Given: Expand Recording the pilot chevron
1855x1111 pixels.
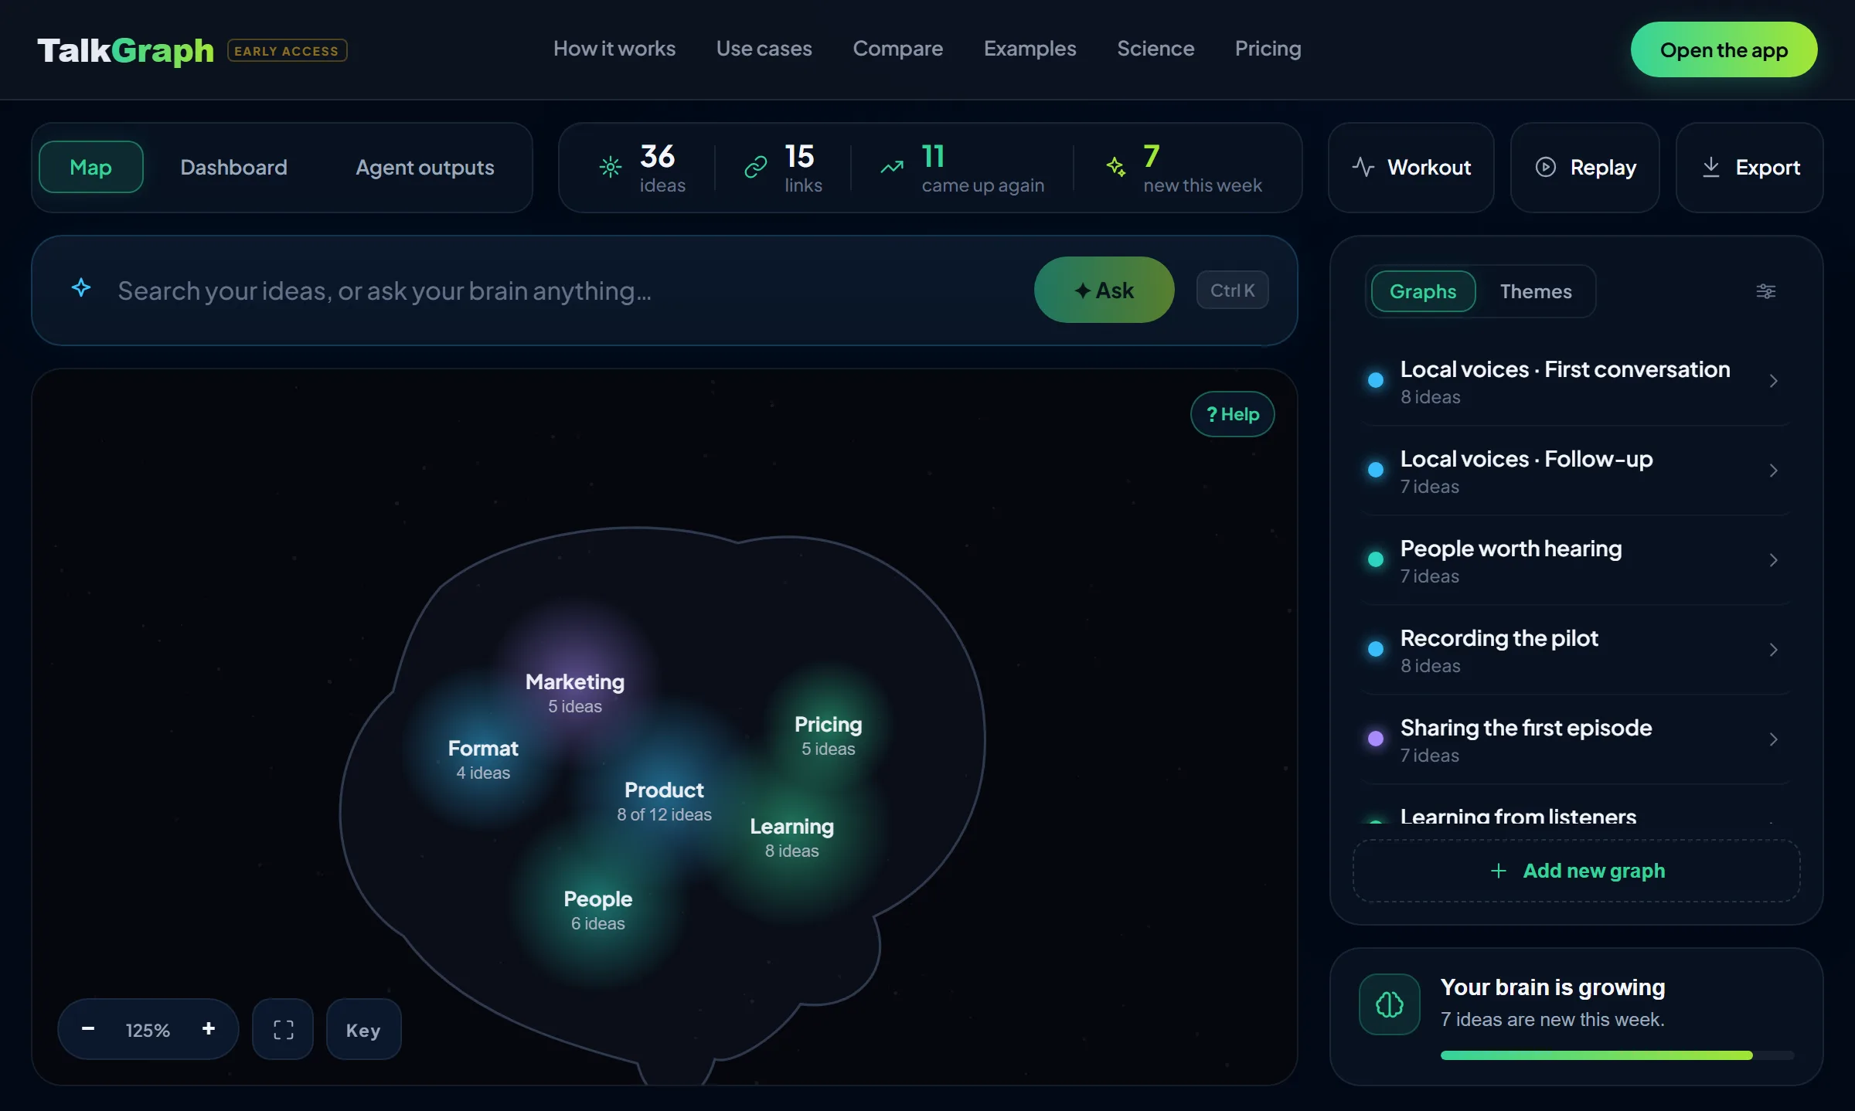Looking at the screenshot, I should [1773, 650].
